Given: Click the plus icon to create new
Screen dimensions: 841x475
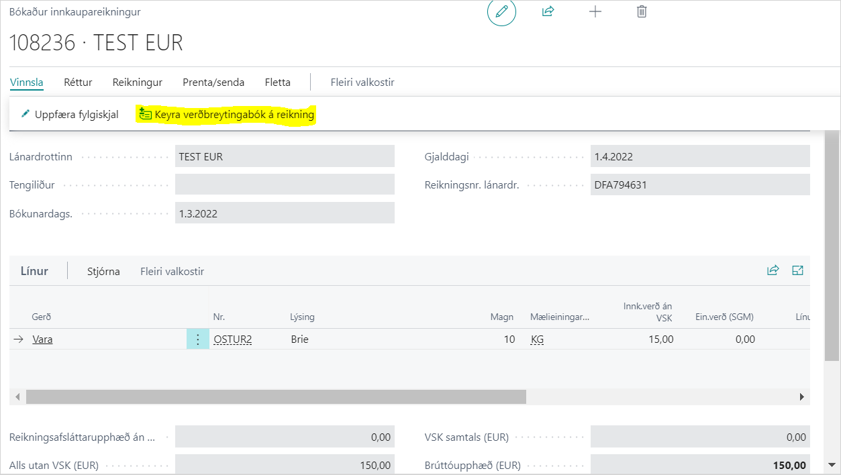Looking at the screenshot, I should pos(595,11).
